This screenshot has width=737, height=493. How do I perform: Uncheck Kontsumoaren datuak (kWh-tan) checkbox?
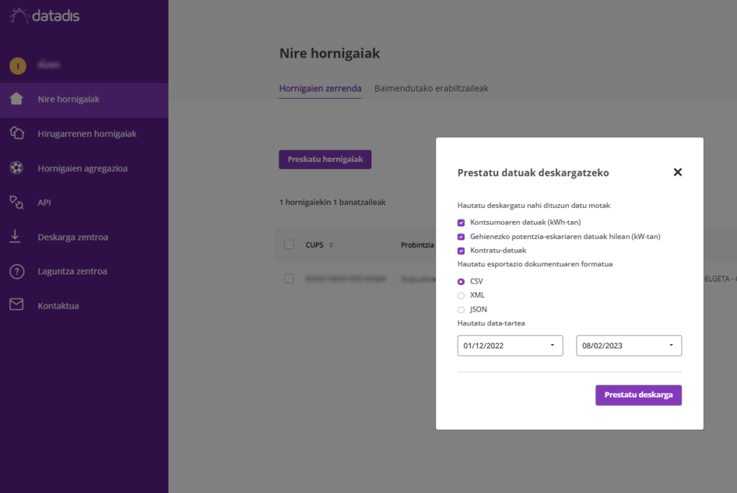coord(461,222)
